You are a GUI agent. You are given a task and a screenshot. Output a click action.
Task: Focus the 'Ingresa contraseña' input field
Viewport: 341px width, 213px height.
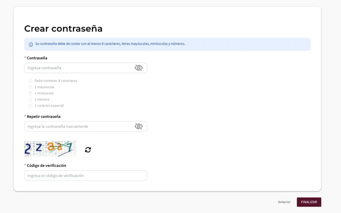[78, 68]
